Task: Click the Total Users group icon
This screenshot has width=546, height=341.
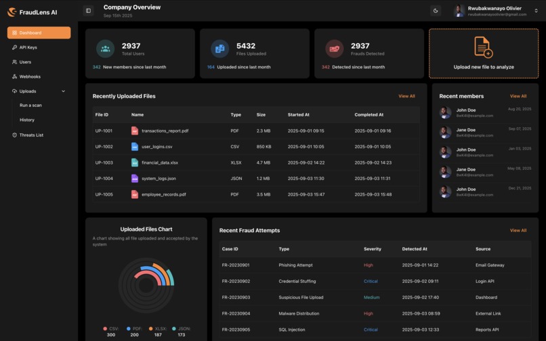Action: coord(105,49)
